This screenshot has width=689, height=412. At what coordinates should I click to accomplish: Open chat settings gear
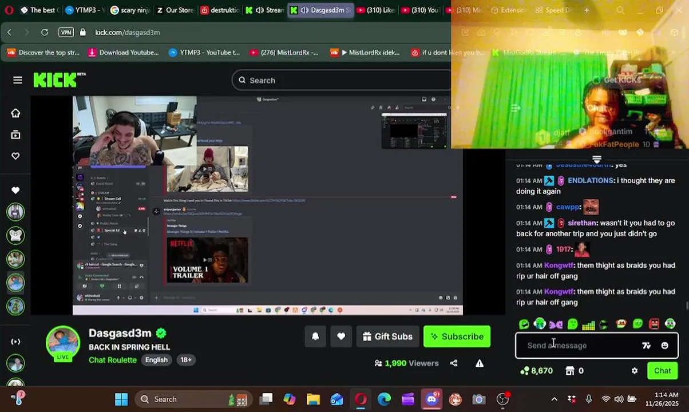click(635, 371)
